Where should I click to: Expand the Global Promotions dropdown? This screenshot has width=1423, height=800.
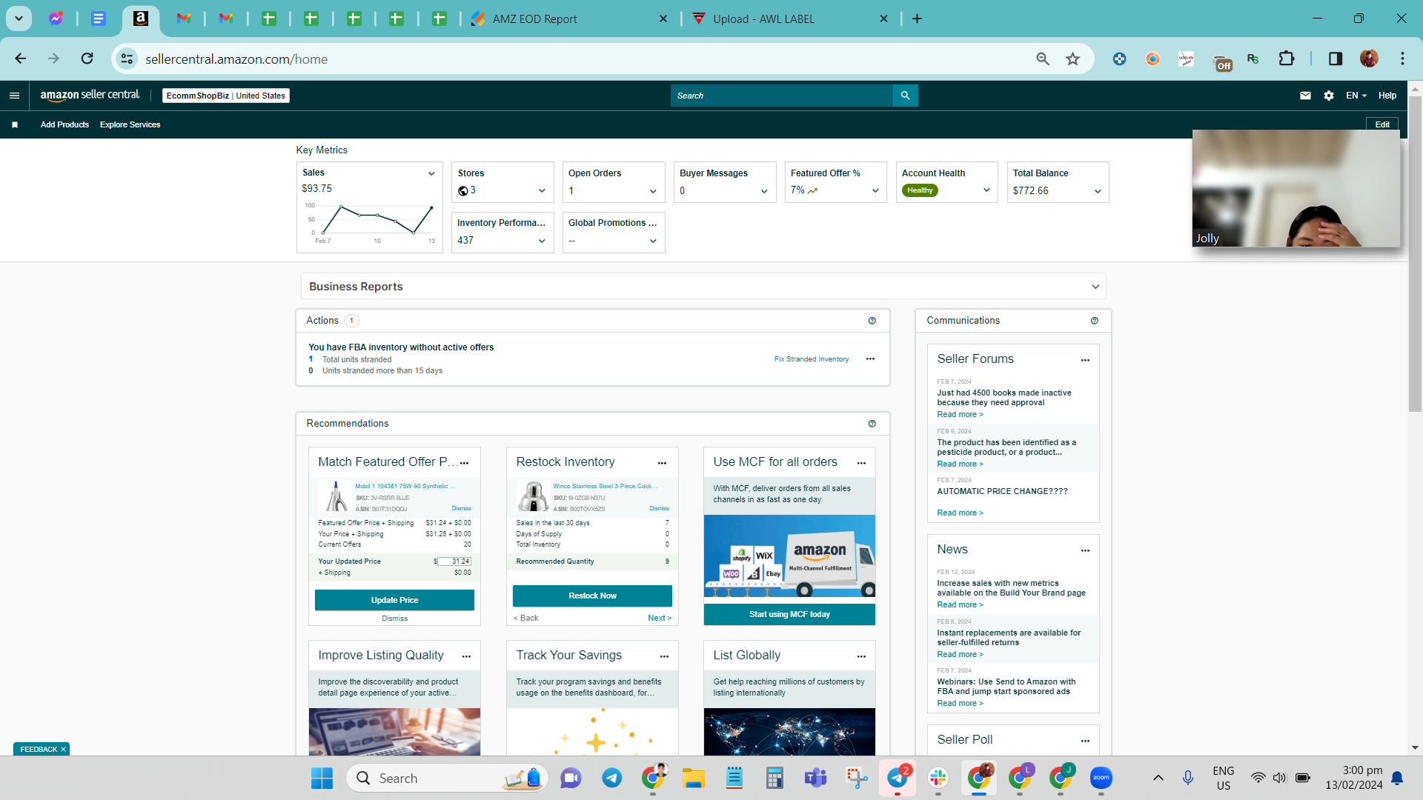[x=653, y=241]
